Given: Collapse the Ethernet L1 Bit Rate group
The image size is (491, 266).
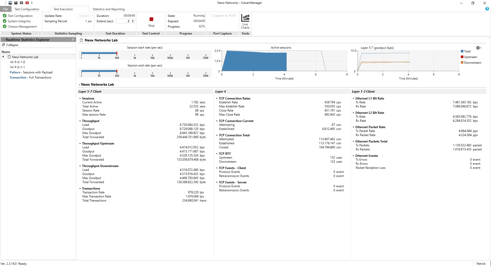Looking at the screenshot, I should click(x=353, y=98).
